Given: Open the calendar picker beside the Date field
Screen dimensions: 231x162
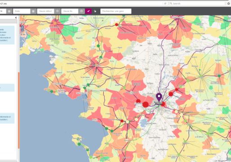Looking at the screenshot, I should 33,11.
